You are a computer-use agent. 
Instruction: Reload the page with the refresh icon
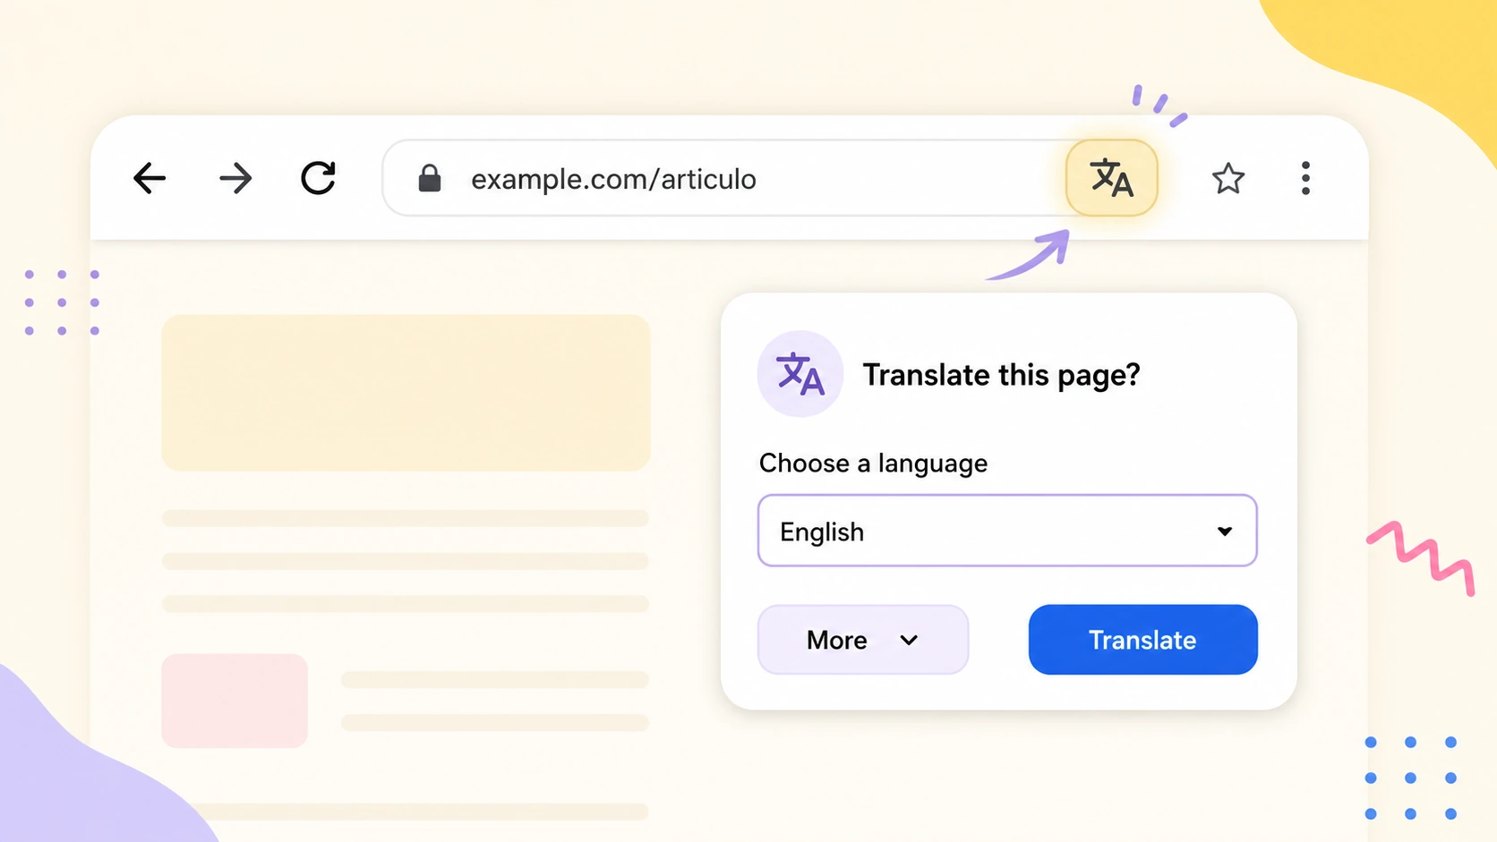318,178
